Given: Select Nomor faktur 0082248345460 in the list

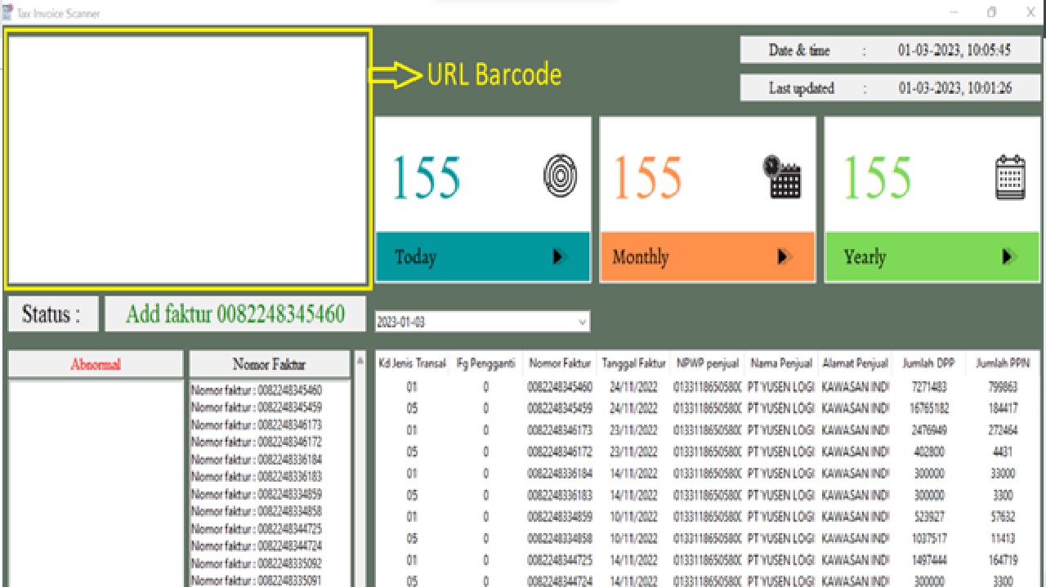Looking at the screenshot, I should (x=257, y=390).
